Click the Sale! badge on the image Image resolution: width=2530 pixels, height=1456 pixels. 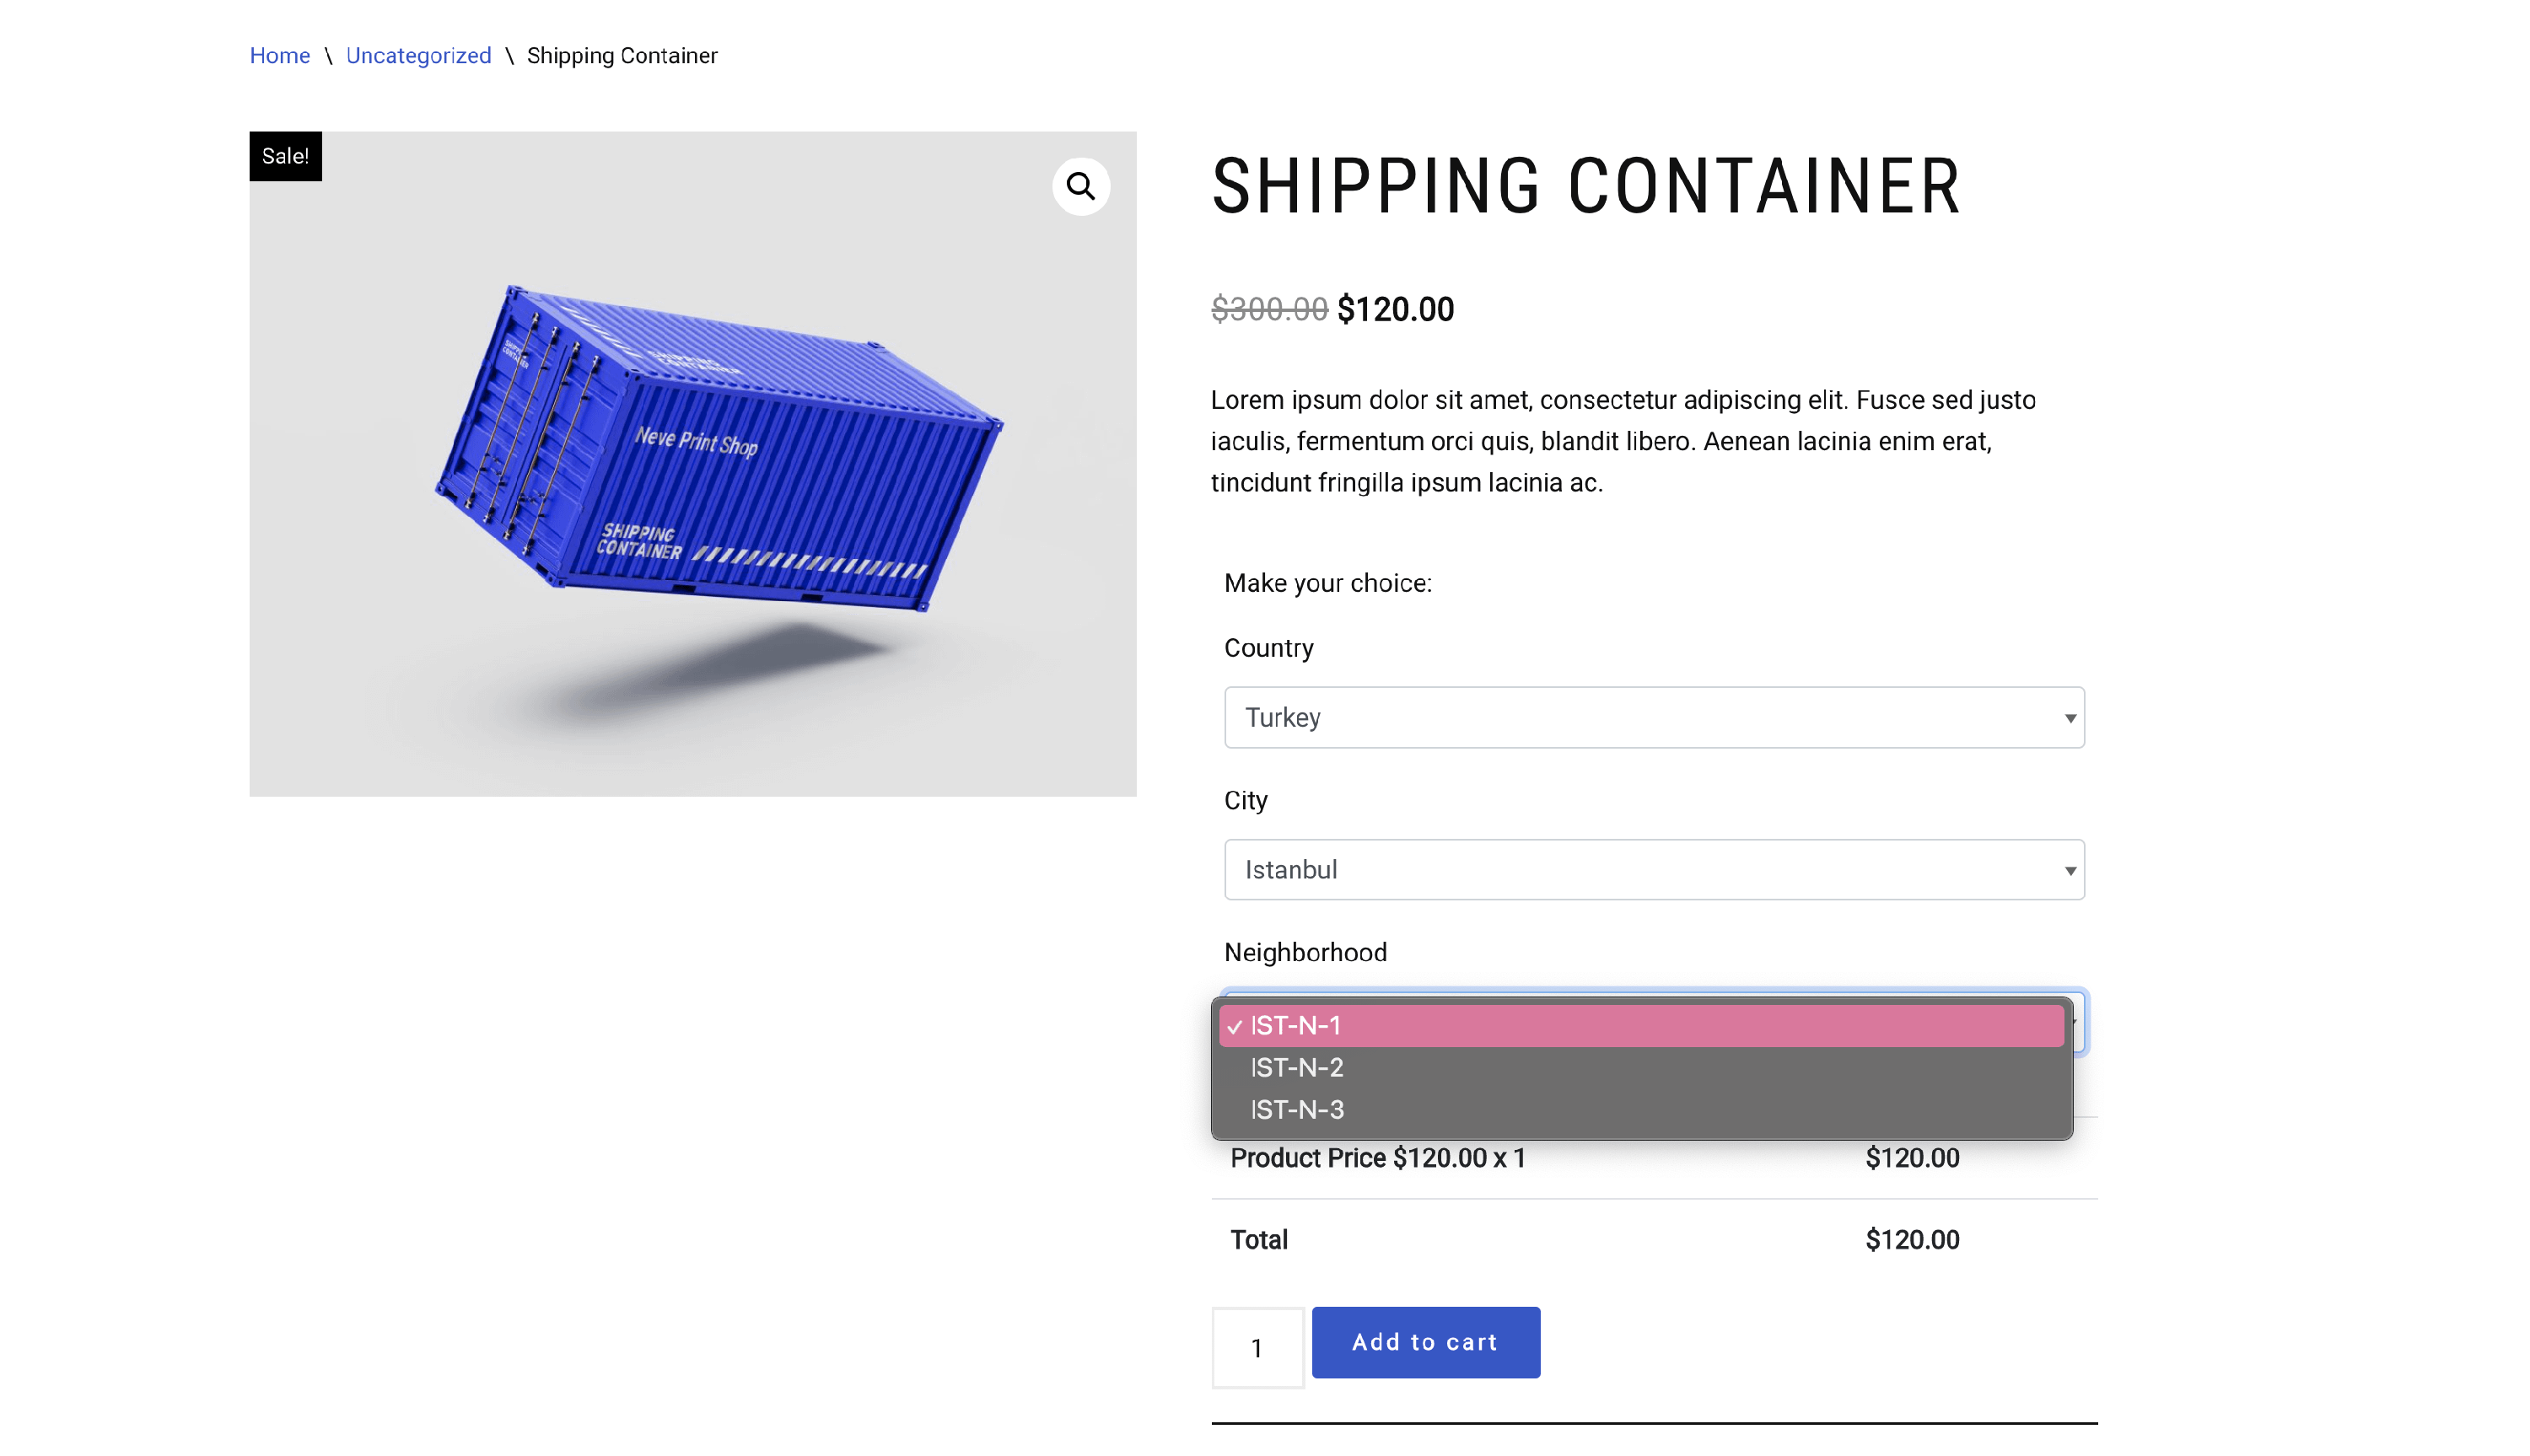285,156
